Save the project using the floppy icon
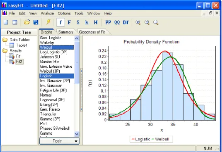The height and width of the screenshot is (152, 222). [x=36, y=22]
